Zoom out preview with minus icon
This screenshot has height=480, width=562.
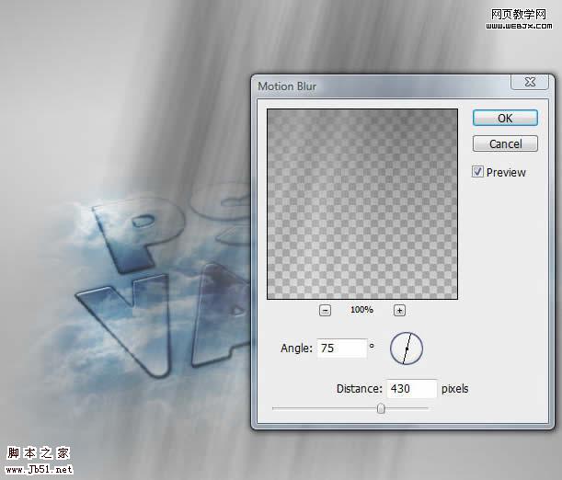(325, 310)
